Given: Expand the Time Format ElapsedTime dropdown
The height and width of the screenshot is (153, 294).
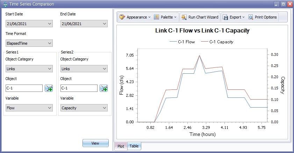Looking at the screenshot, I should [29, 43].
